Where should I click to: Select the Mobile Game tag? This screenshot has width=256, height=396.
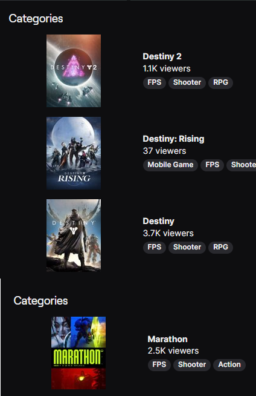point(170,165)
